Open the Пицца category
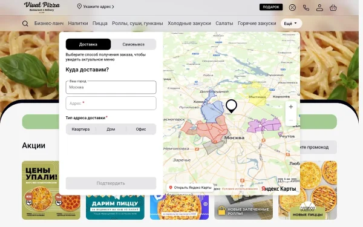This screenshot has height=227, width=363. 100,24
